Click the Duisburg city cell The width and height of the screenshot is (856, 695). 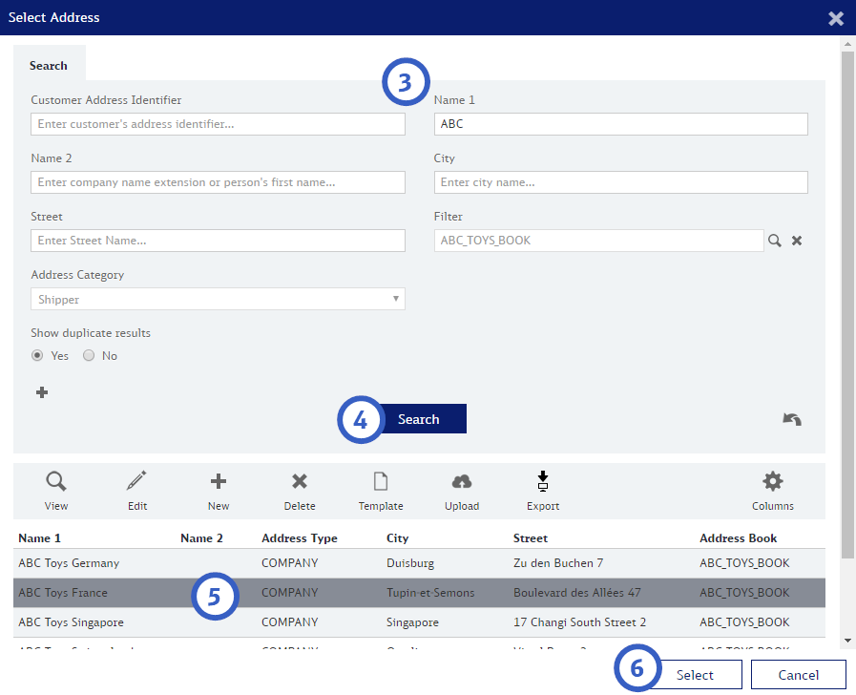410,563
